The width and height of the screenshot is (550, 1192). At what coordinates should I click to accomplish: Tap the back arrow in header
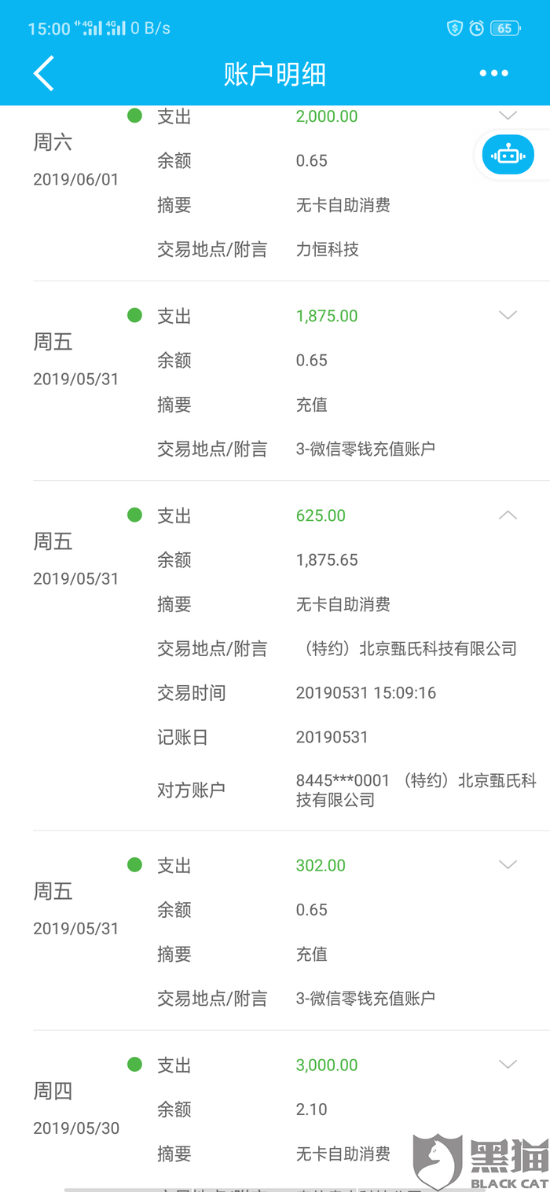(44, 73)
